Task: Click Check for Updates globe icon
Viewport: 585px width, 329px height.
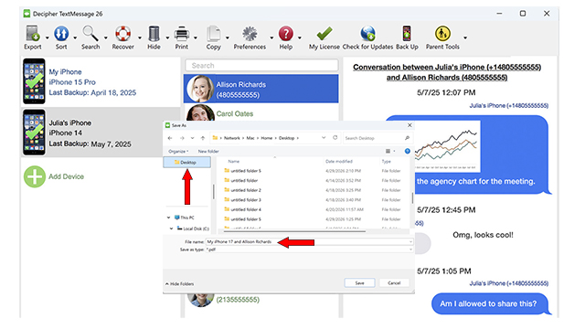Action: [367, 34]
